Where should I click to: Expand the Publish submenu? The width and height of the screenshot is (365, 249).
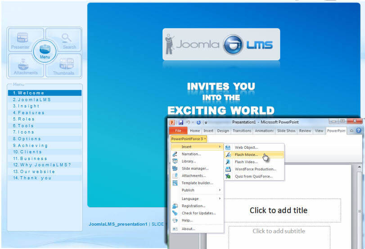(197, 190)
